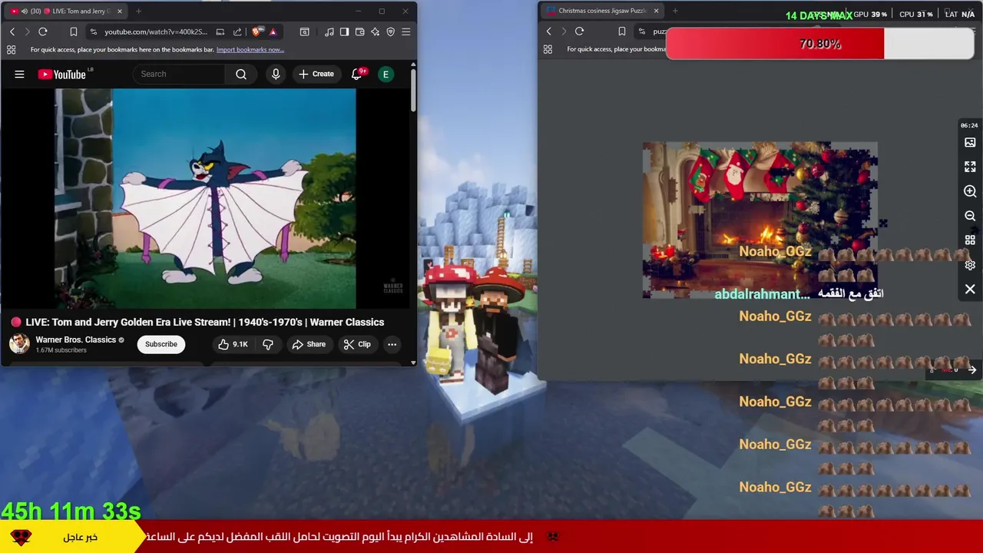The image size is (983, 553).
Task: Open Brave Shields lion icon
Action: 257,31
